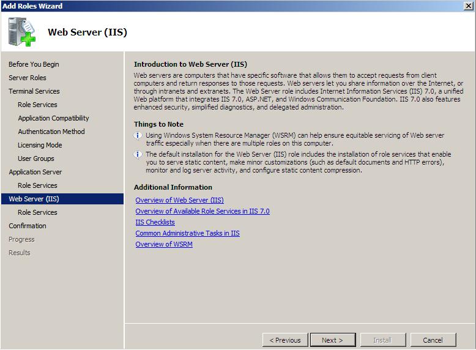Click the Add Roles Wizard title bar text
Screen dimensions: 476x350
tap(32, 6)
